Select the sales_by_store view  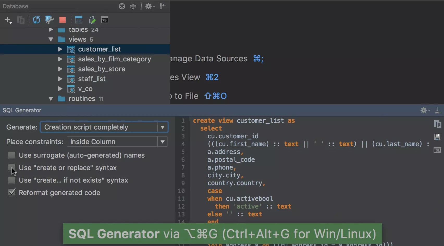click(x=102, y=69)
